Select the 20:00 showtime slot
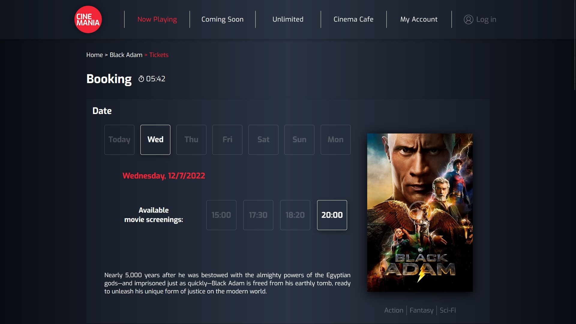The width and height of the screenshot is (576, 324). 332,215
